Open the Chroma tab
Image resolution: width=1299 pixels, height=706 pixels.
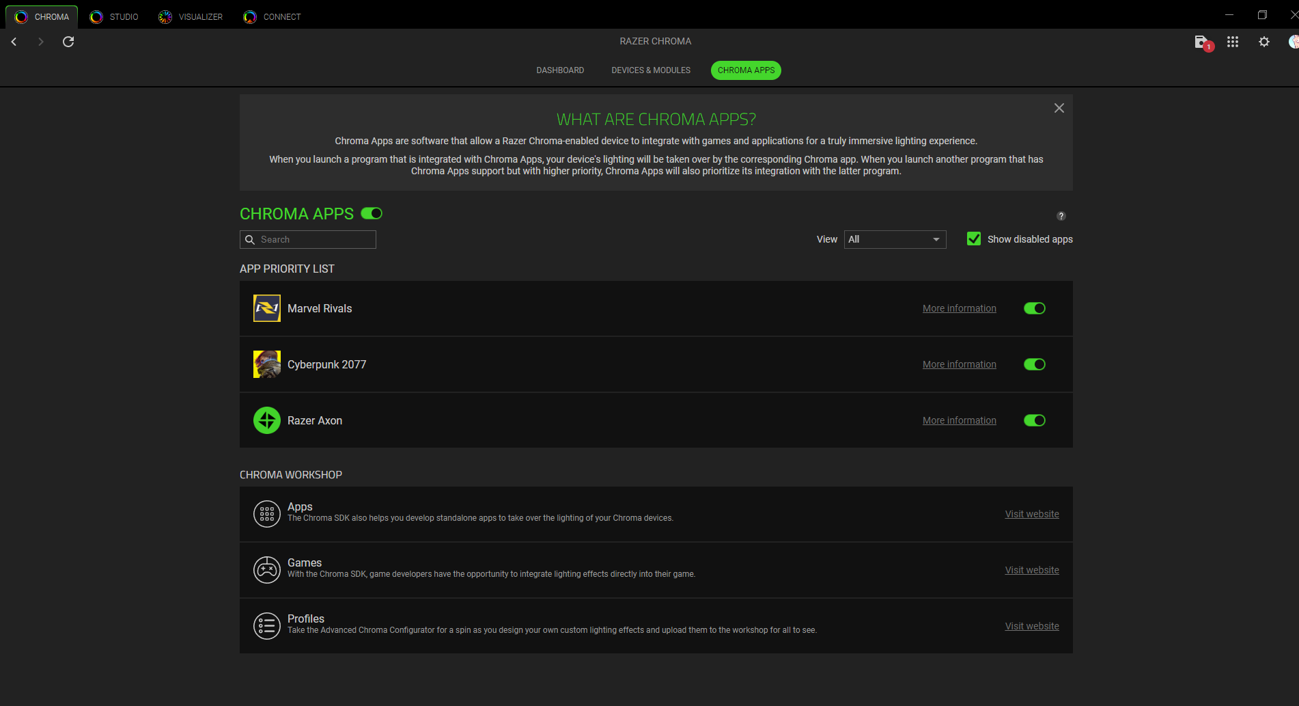(x=42, y=16)
